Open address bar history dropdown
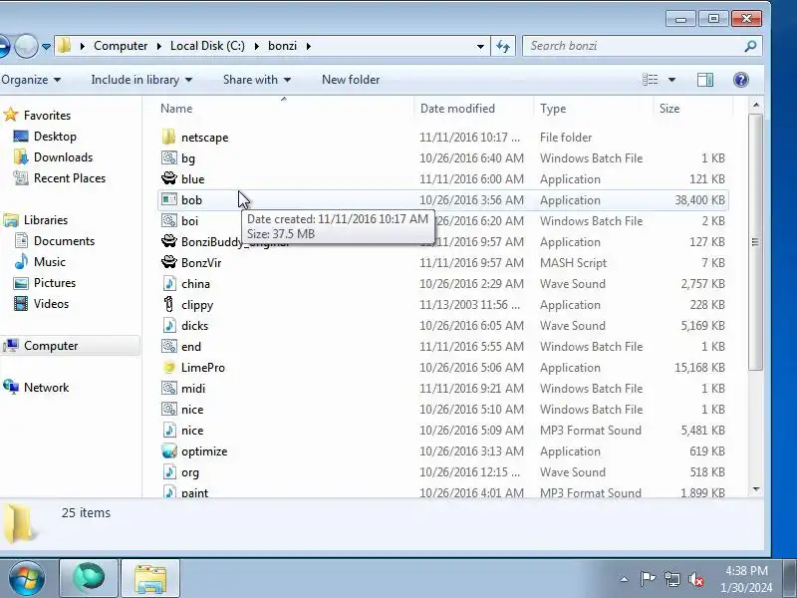The image size is (797, 598). pos(480,46)
